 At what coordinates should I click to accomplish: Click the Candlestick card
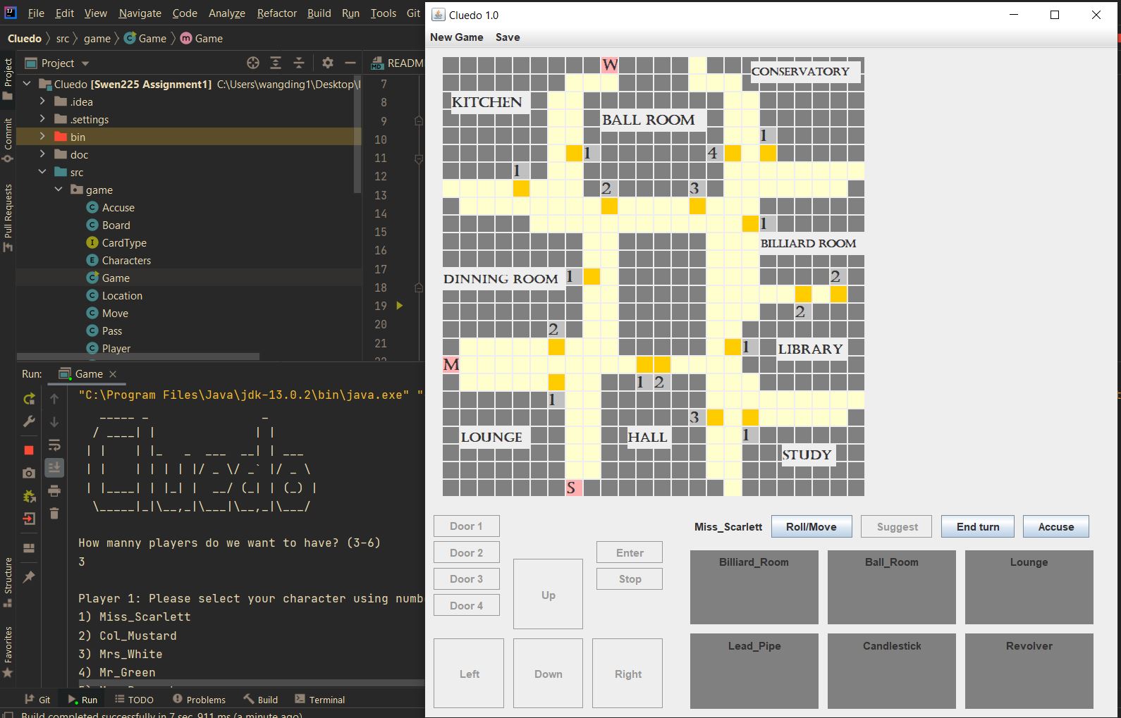point(892,671)
